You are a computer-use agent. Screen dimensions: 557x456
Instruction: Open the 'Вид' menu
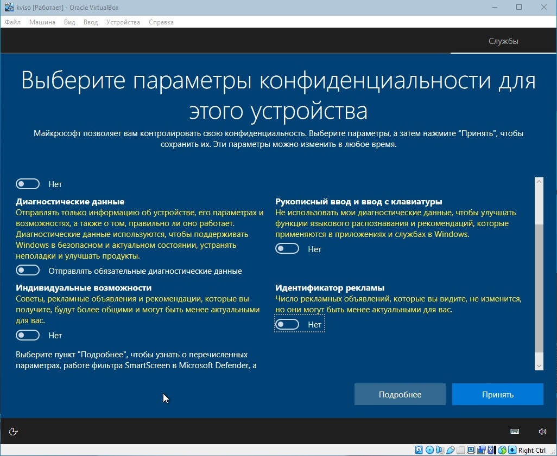[69, 22]
